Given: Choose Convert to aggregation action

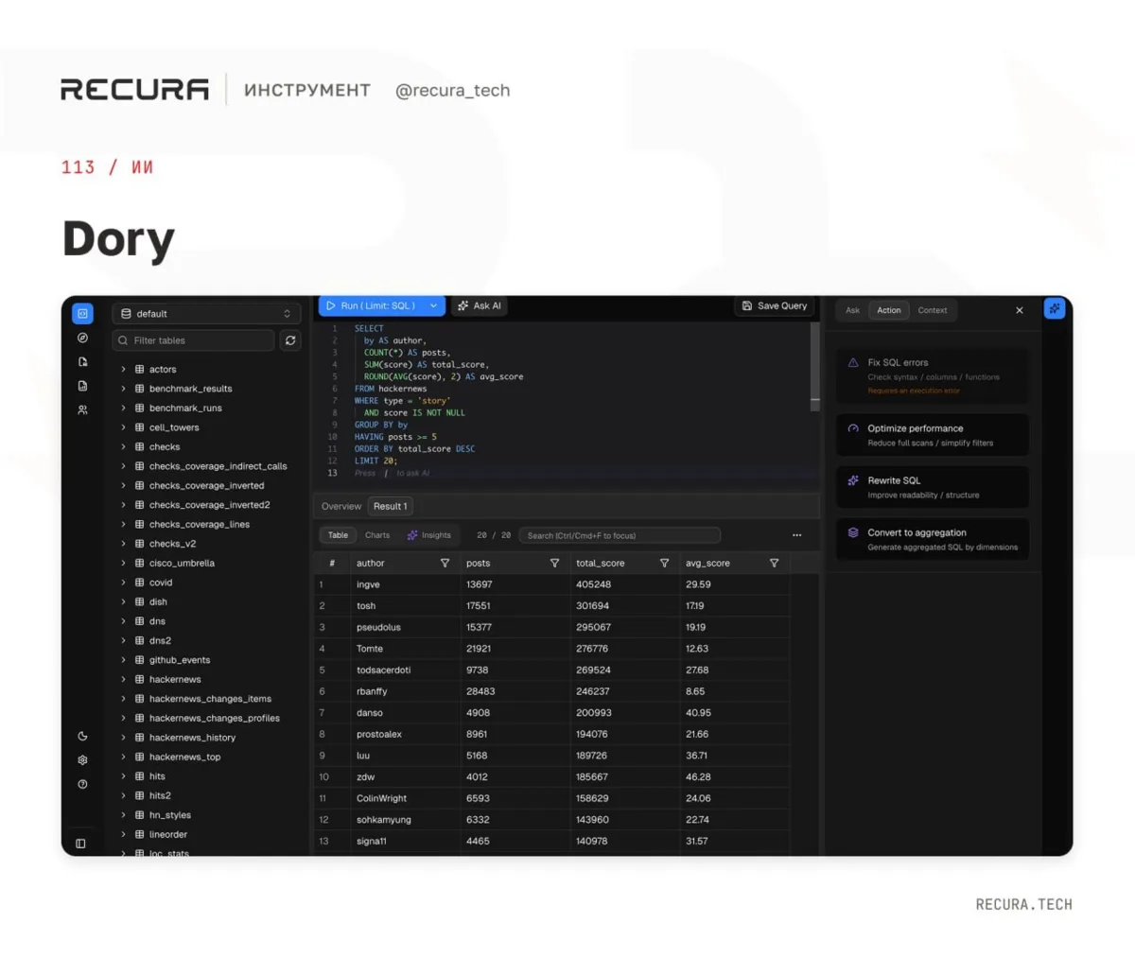Looking at the screenshot, I should click(x=933, y=539).
